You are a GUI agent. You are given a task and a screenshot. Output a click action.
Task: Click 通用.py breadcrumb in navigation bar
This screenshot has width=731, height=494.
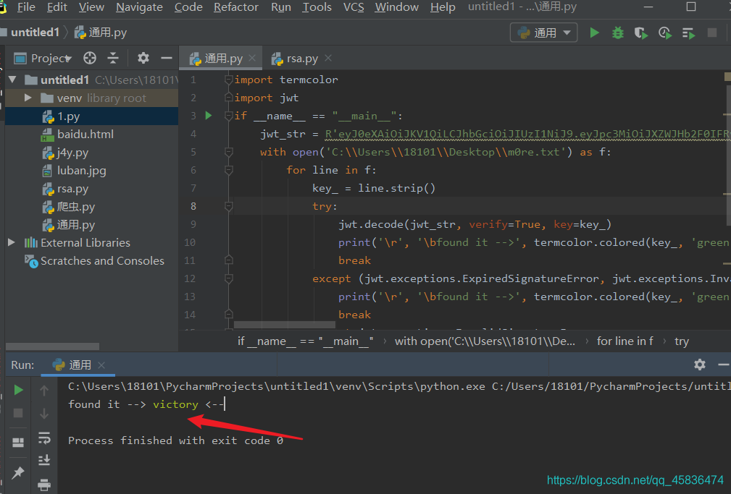[101, 32]
